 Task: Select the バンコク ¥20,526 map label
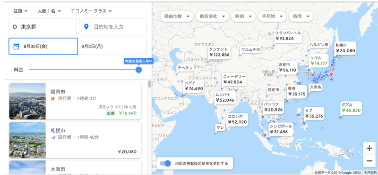click(x=273, y=107)
